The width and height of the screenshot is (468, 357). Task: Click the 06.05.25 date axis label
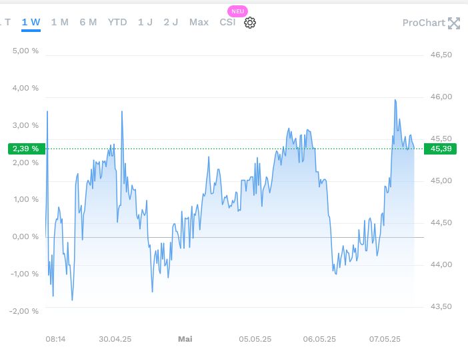pos(319,339)
